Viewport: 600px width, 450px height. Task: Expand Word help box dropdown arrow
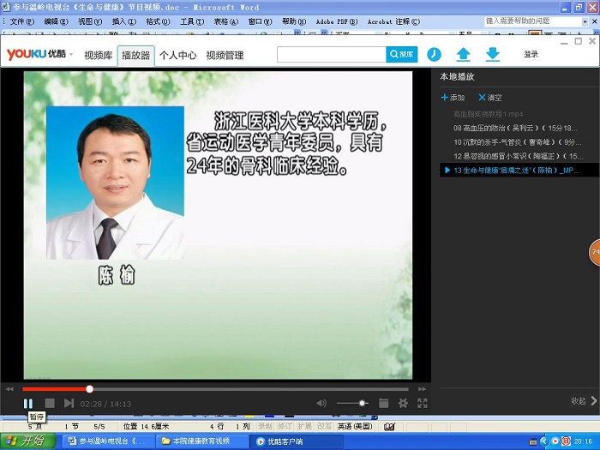click(x=585, y=21)
